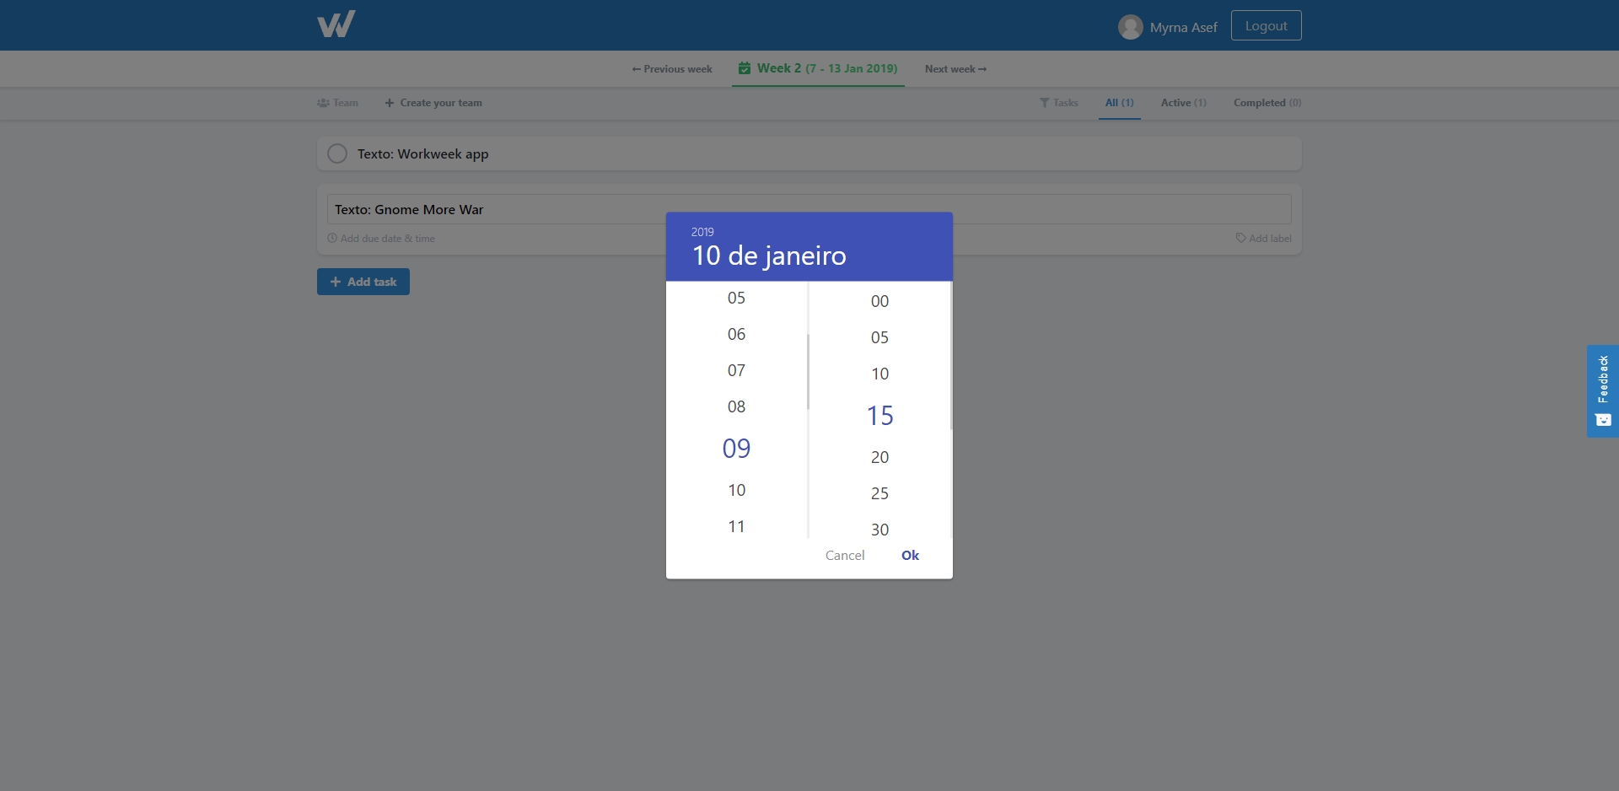Click the user avatar next to Myrna Asef
Viewport: 1619px width, 791px height.
1130,26
